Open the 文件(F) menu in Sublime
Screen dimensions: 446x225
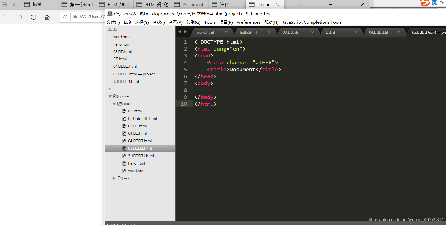(x=113, y=22)
